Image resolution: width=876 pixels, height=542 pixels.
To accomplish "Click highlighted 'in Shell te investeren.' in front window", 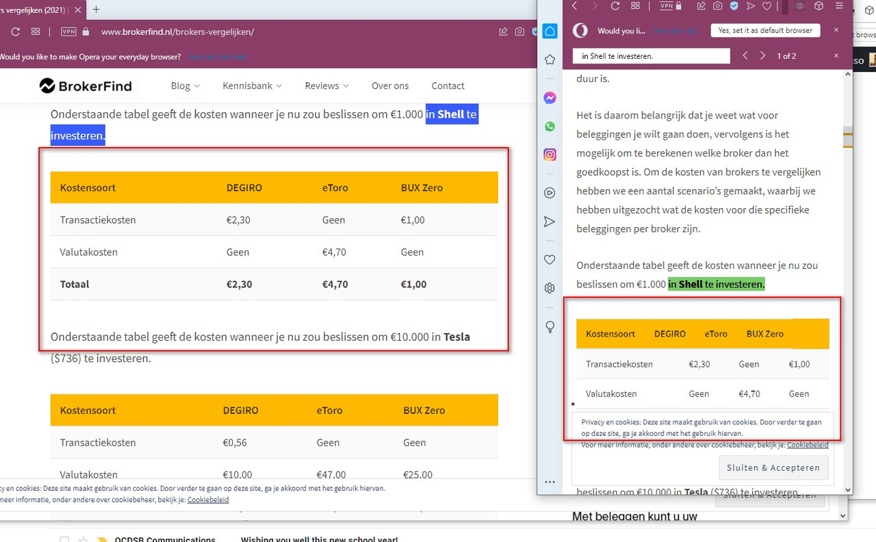I will 716,284.
